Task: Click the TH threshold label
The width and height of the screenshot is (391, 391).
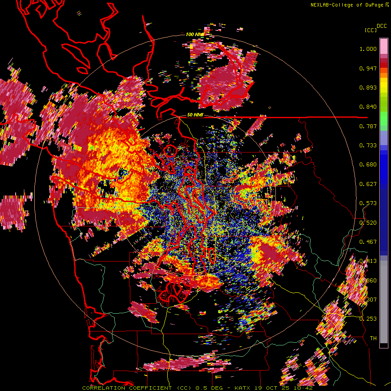Action: pos(373,338)
